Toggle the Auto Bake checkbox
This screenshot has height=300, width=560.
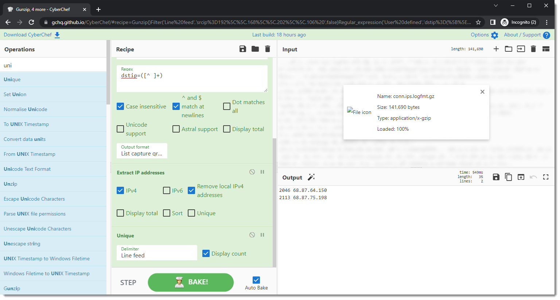(x=256, y=280)
